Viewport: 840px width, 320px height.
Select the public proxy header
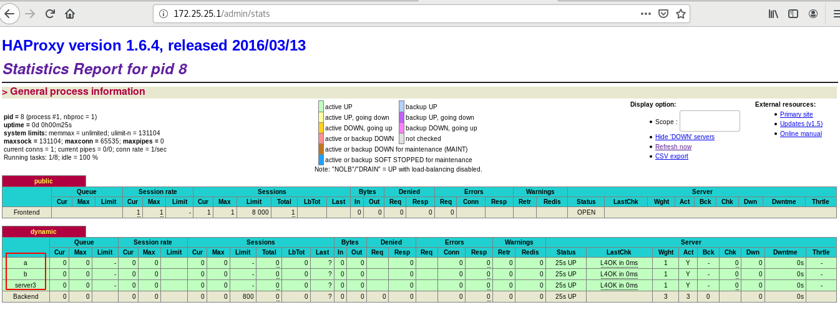click(x=44, y=181)
